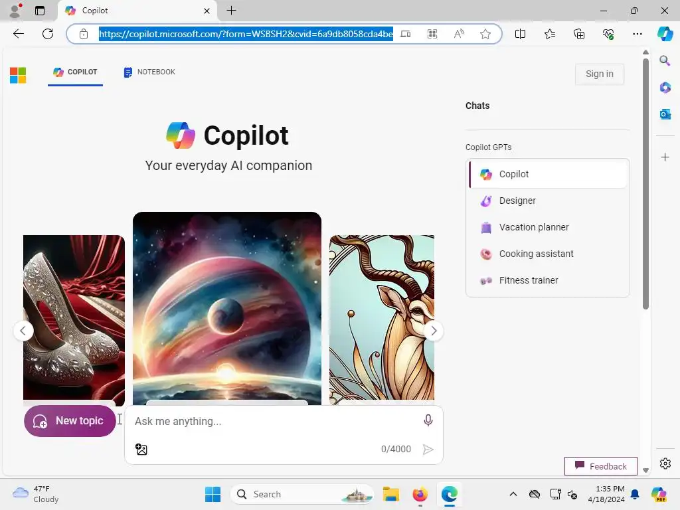Click the Chats heading

477,106
